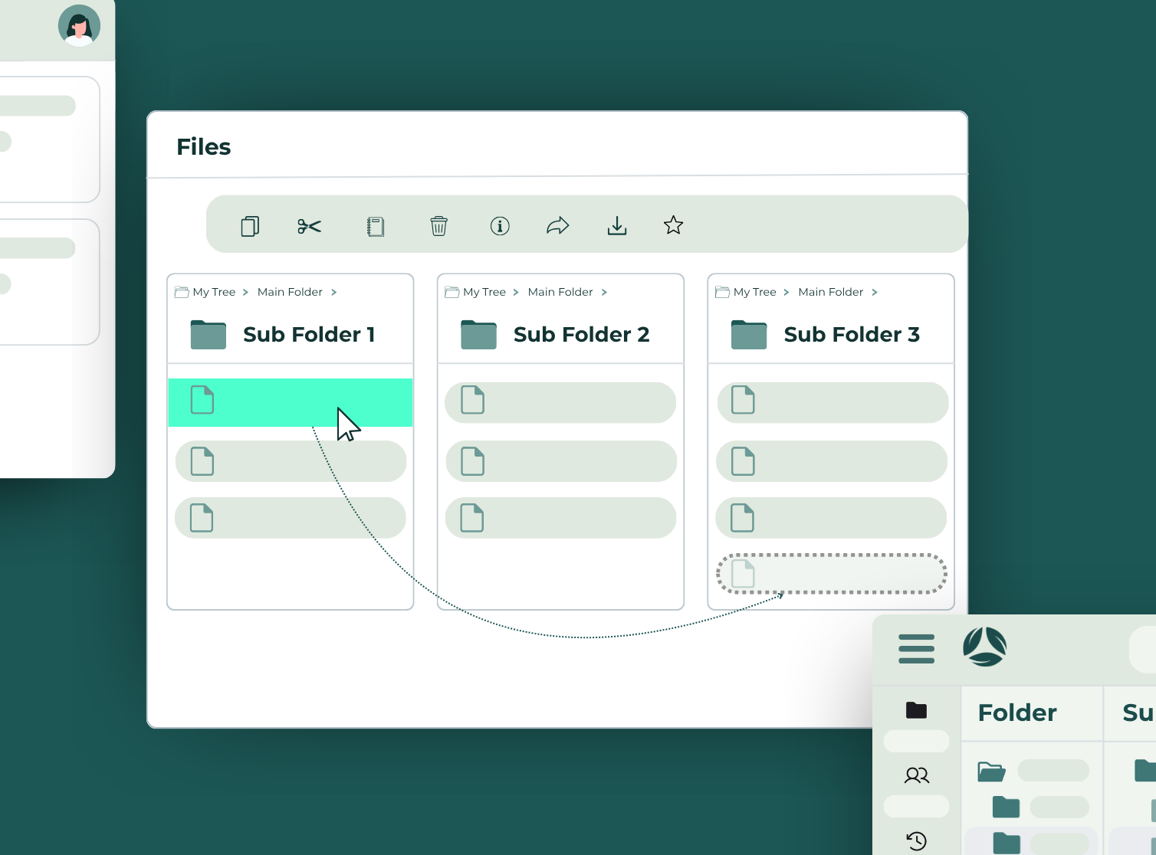Open the history clock icon in the sidebar
1156x855 pixels.
click(x=917, y=840)
